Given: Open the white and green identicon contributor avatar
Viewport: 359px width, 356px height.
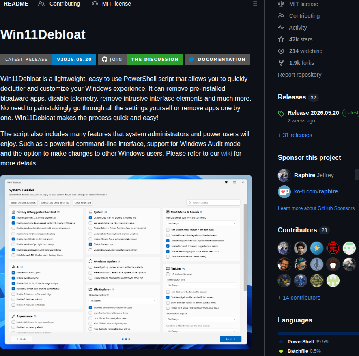Looking at the screenshot, I should 349,248.
